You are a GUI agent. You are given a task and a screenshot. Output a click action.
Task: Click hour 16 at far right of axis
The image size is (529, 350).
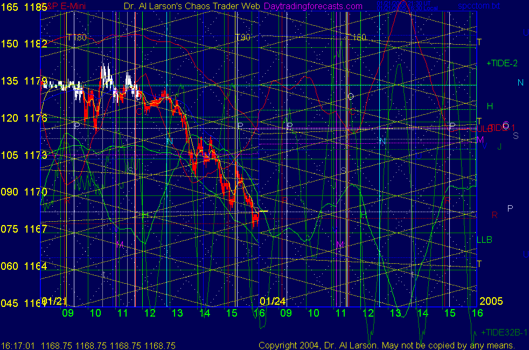[477, 313]
